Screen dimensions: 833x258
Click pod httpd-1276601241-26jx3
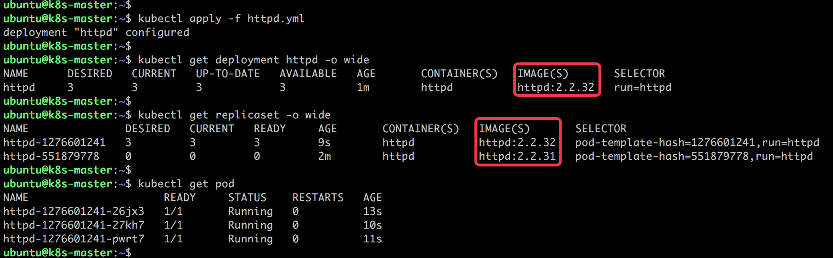pyautogui.click(x=73, y=212)
